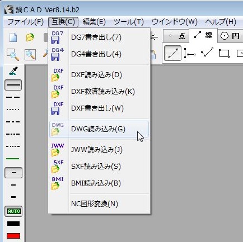243x242 pixels.
Task: Click the new document icon
Action: click(x=13, y=37)
